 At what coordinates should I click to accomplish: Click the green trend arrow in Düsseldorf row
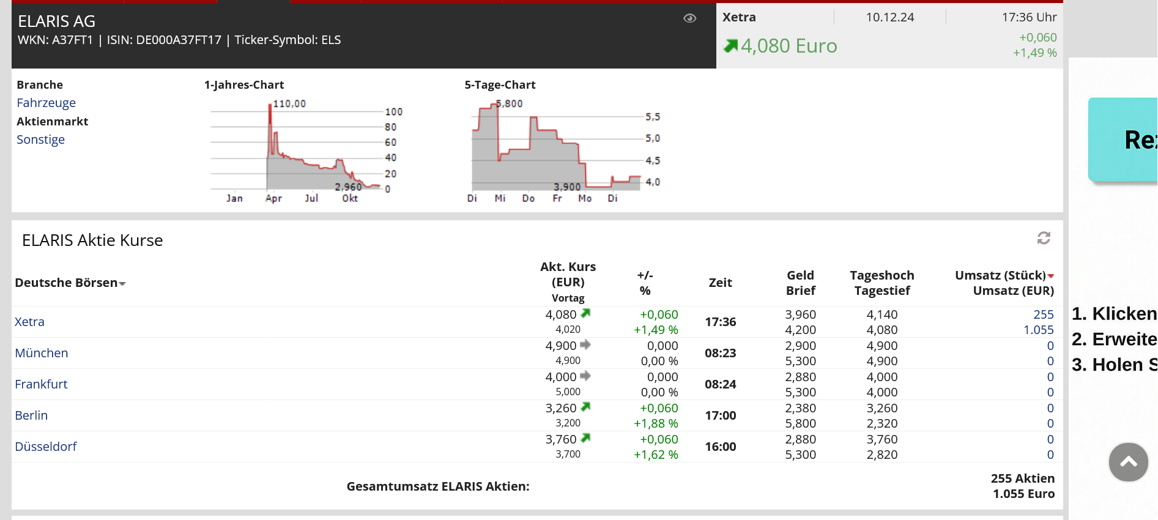point(585,439)
